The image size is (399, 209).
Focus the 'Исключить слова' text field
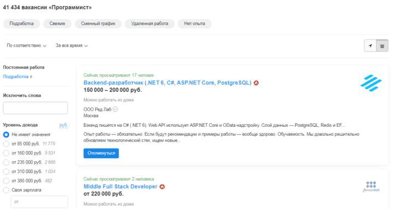tap(36, 108)
